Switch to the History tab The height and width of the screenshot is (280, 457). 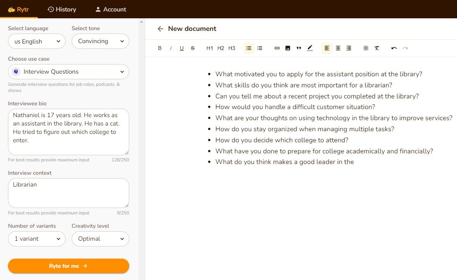(x=62, y=10)
